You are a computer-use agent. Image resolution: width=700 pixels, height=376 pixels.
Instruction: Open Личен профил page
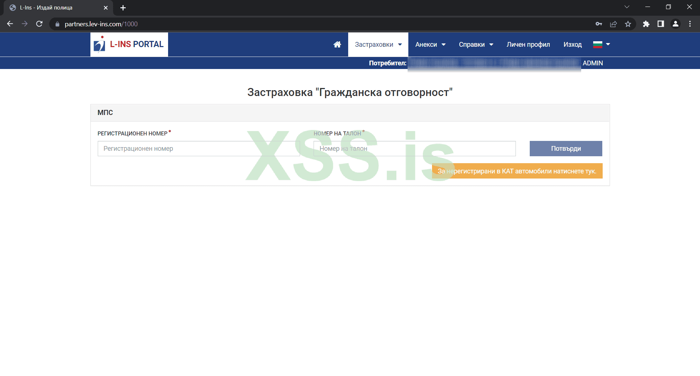pyautogui.click(x=528, y=45)
